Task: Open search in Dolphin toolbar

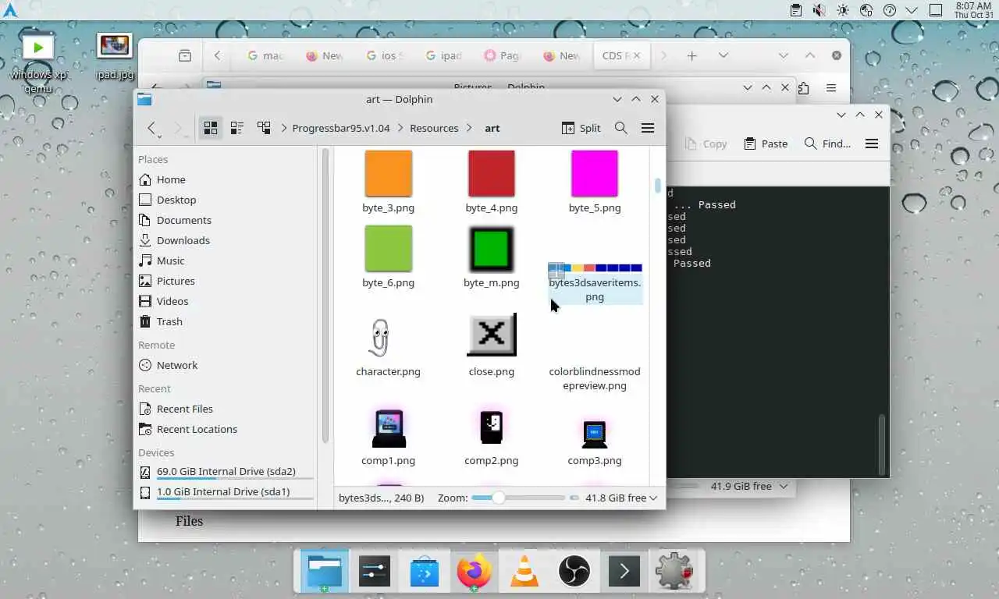Action: point(621,128)
